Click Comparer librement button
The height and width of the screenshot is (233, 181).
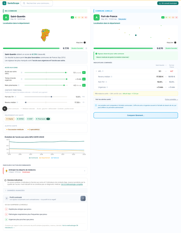pos(136,115)
